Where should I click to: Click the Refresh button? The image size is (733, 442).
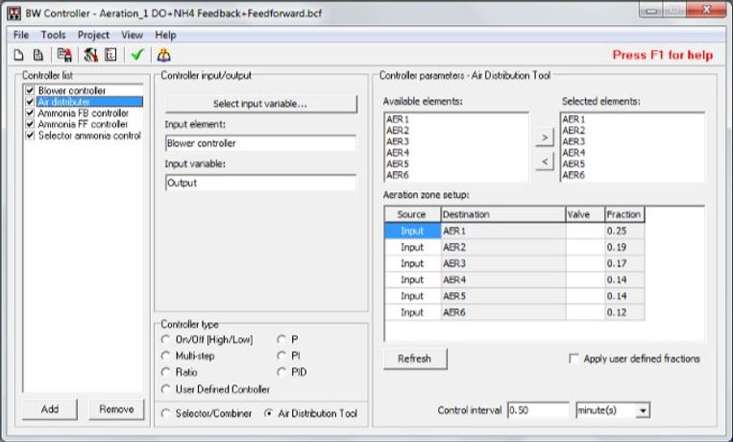point(415,358)
